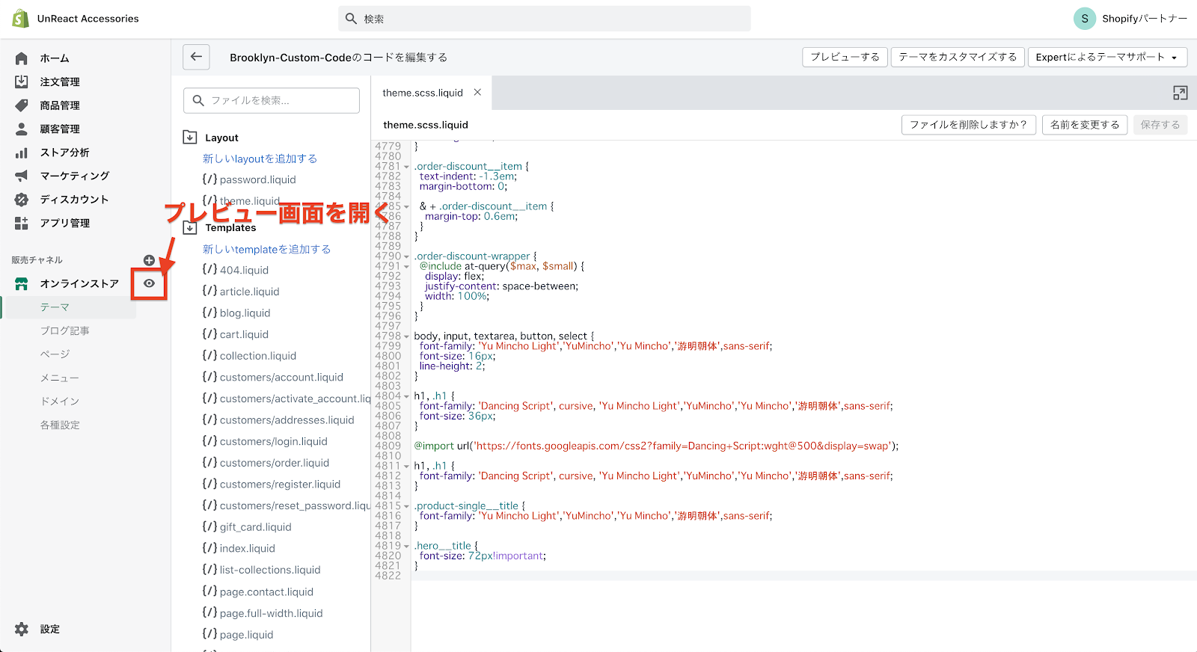Image resolution: width=1197 pixels, height=652 pixels.
Task: Collapse the Templates folder
Action: [x=190, y=228]
